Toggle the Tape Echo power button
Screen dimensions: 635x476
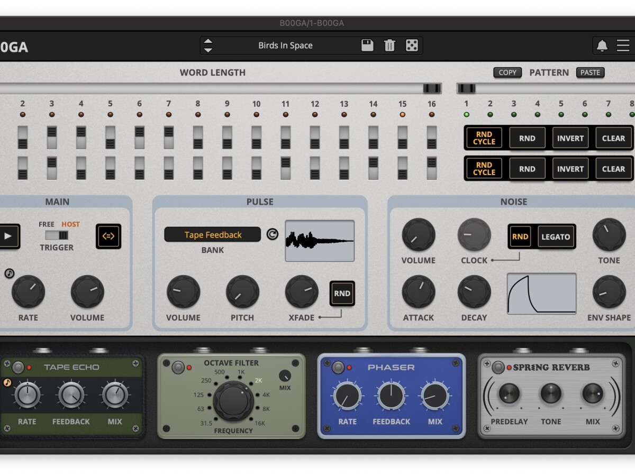(x=19, y=367)
